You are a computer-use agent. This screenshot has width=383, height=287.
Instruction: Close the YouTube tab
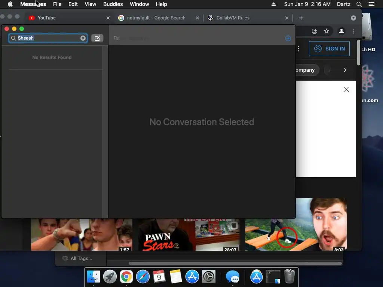pyautogui.click(x=108, y=18)
